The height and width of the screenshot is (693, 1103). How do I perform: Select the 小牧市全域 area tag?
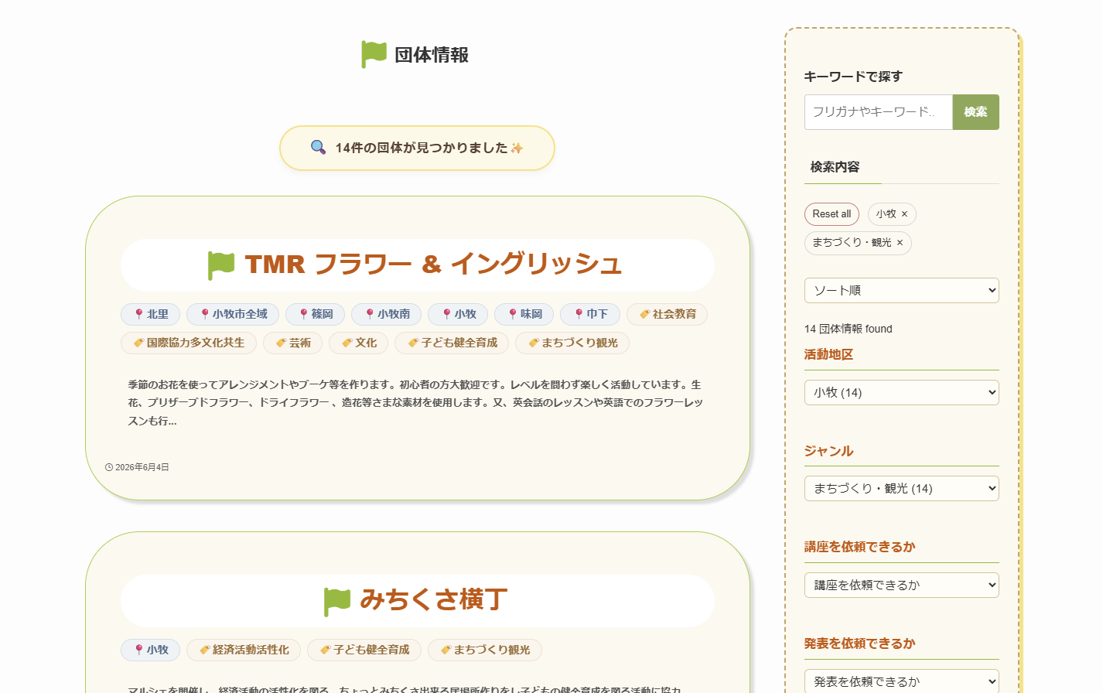[233, 314]
